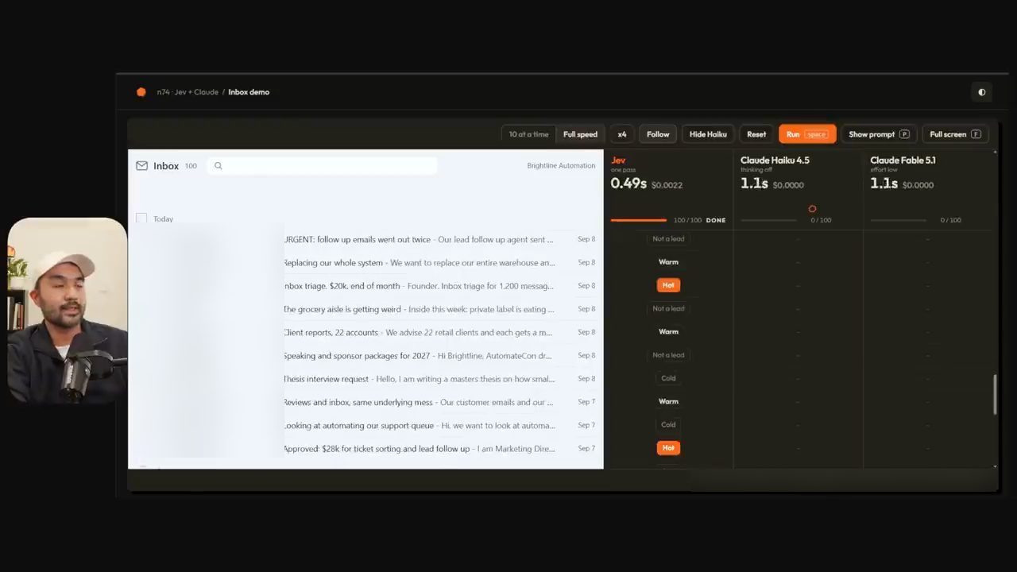Click the 'Brightline Automation' account label
1017x572 pixels.
(561, 166)
